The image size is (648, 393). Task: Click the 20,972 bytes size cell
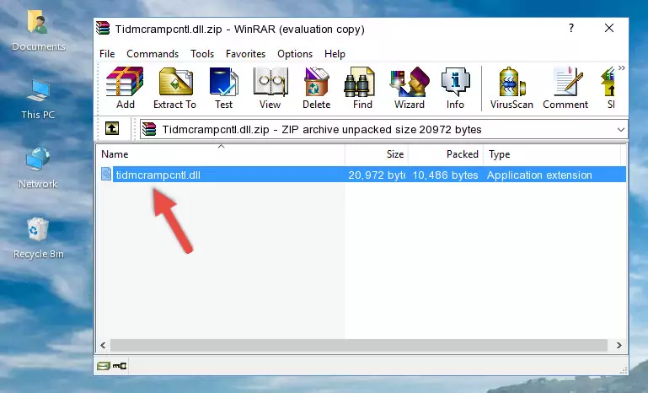(x=377, y=175)
